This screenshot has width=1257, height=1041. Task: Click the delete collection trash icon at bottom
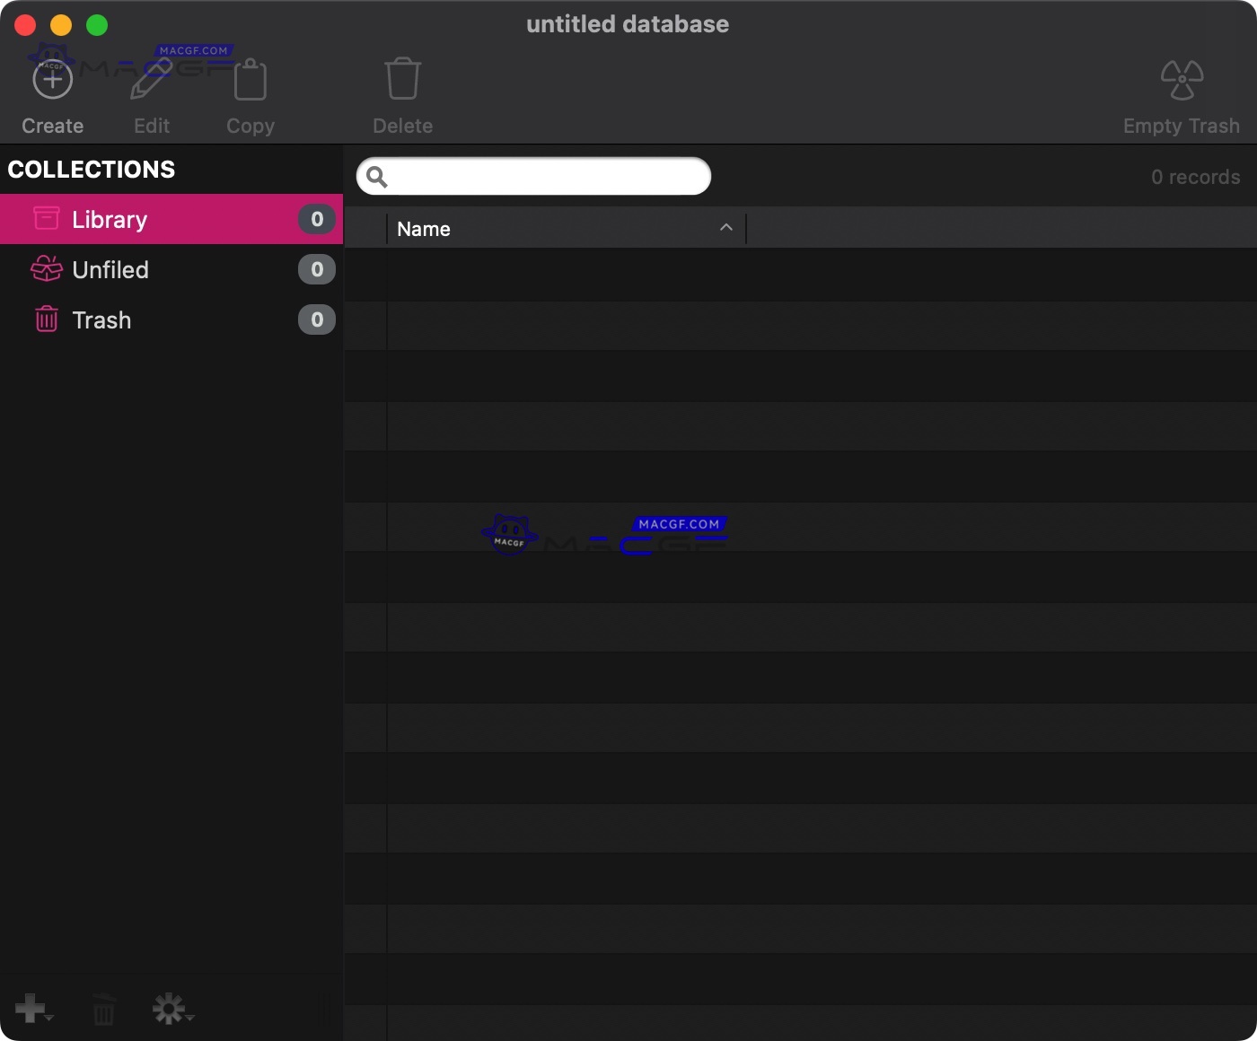click(x=102, y=1009)
